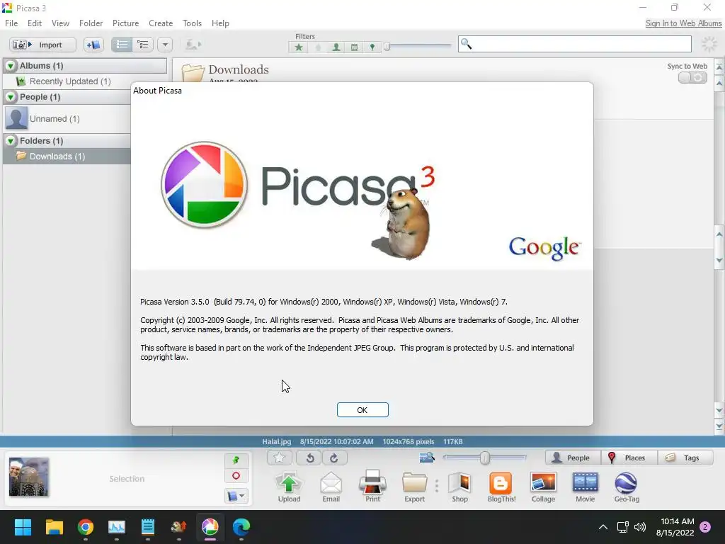
Task: Open the view options dropdown arrow
Action: [165, 45]
